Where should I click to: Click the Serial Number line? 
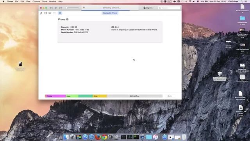tap(75, 32)
